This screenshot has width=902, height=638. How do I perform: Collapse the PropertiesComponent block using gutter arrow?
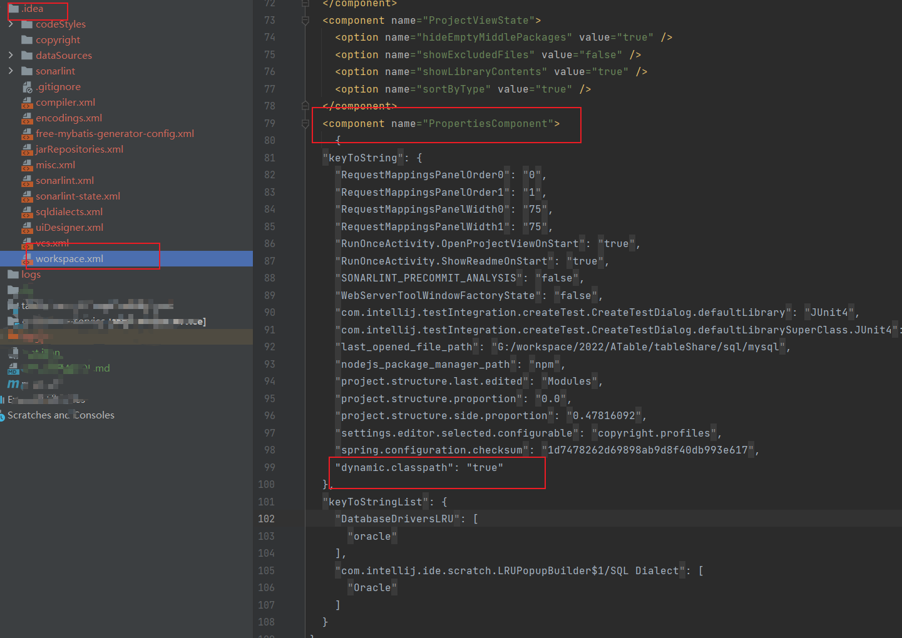click(305, 123)
